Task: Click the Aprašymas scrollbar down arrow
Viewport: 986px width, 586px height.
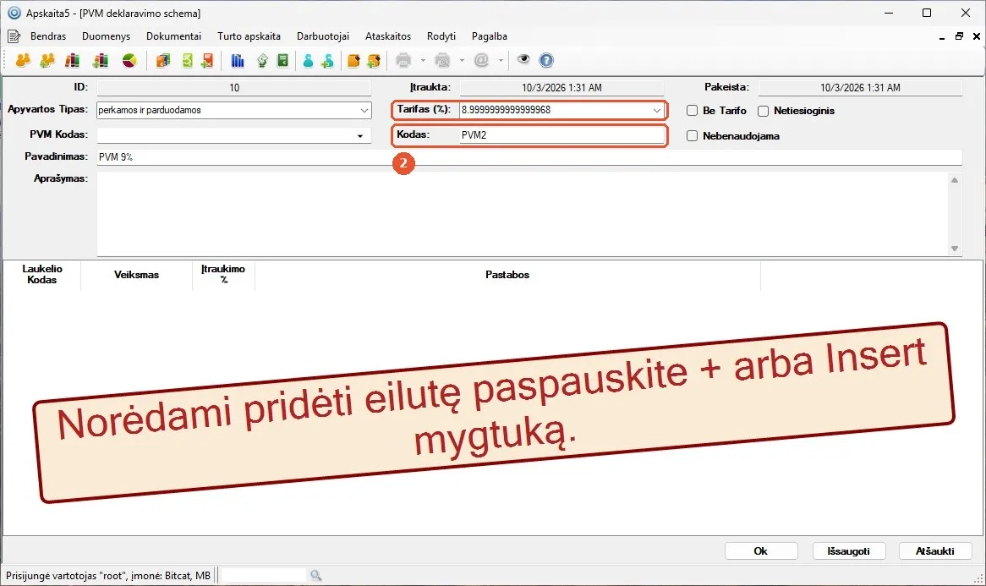Action: coord(955,249)
